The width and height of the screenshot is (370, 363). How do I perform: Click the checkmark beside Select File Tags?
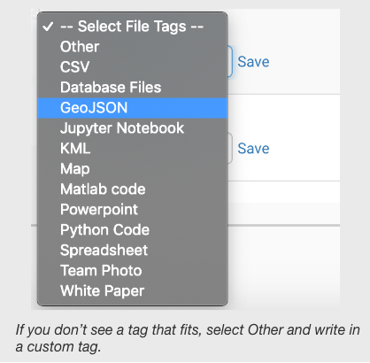[x=48, y=27]
